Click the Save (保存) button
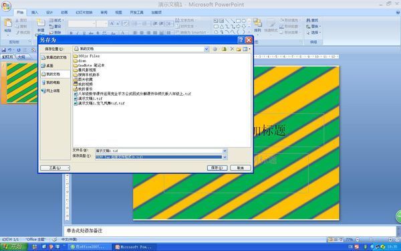 pos(217,168)
